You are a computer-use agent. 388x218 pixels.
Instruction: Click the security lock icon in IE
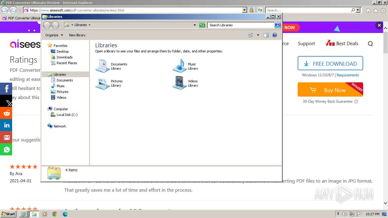(x=252, y=10)
